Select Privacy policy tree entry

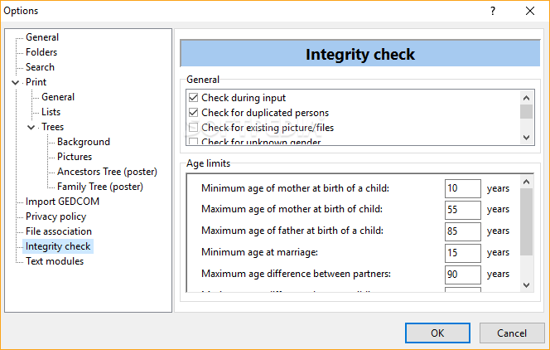[55, 216]
